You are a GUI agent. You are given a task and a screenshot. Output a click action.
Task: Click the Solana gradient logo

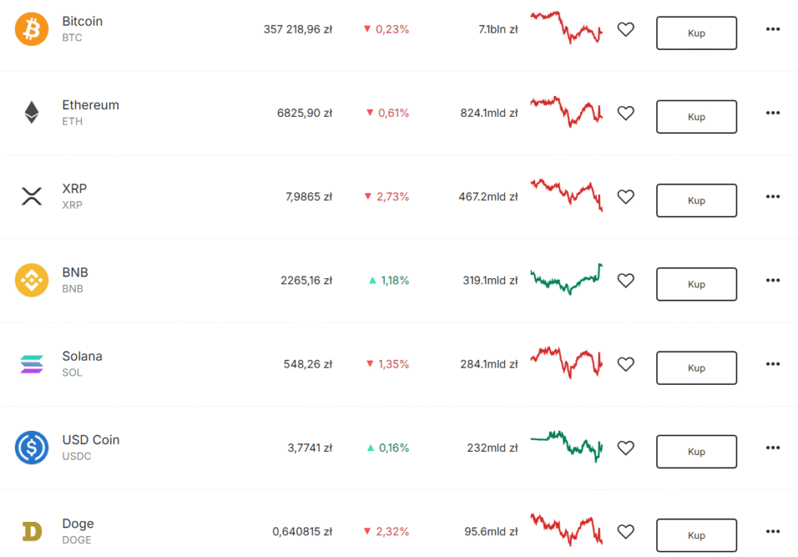(x=31, y=365)
